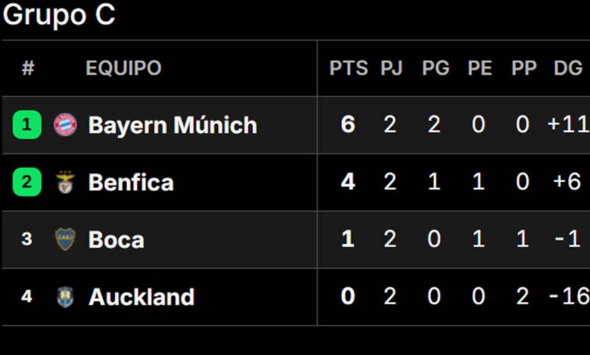Click the DG column header
This screenshot has width=590, height=355.
568,68
